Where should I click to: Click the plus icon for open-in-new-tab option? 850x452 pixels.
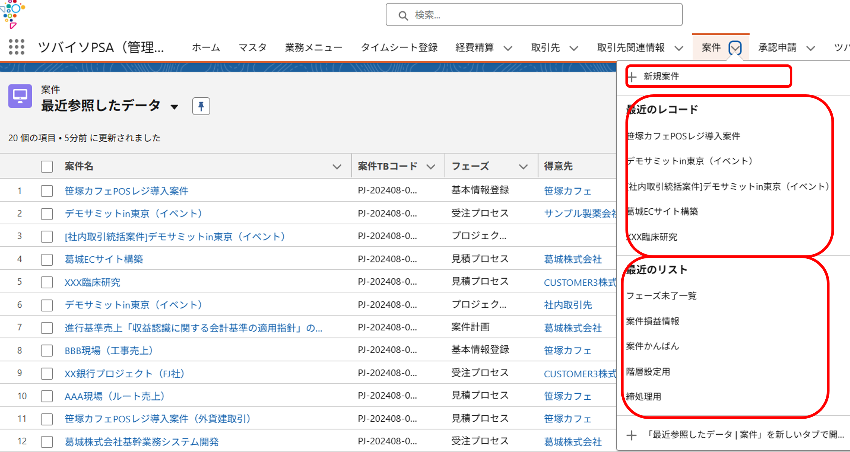[632, 435]
